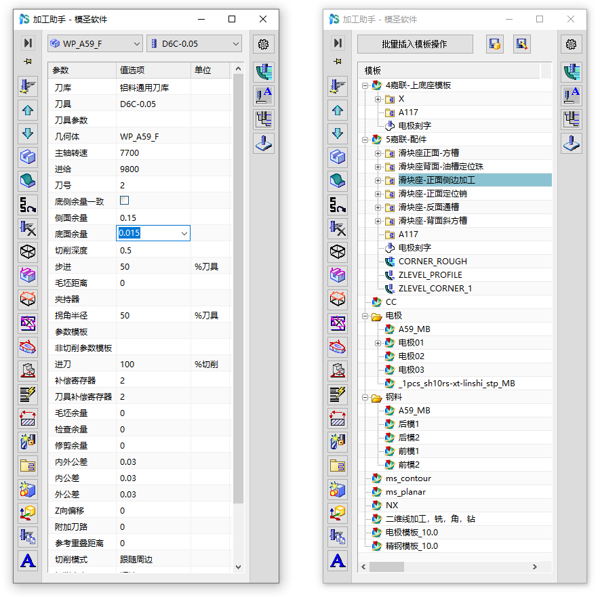Expand the 滑块座正面-方槽 tree node
The height and width of the screenshot is (597, 600).
[378, 153]
